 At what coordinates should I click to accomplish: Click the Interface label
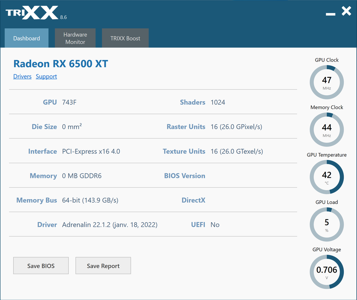[43, 151]
